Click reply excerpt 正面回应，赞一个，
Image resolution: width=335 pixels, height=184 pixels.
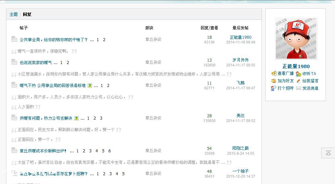point(35,140)
